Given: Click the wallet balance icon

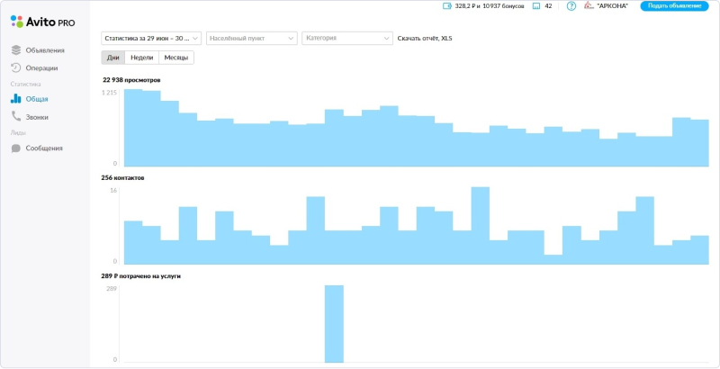Looking at the screenshot, I should click(447, 6).
